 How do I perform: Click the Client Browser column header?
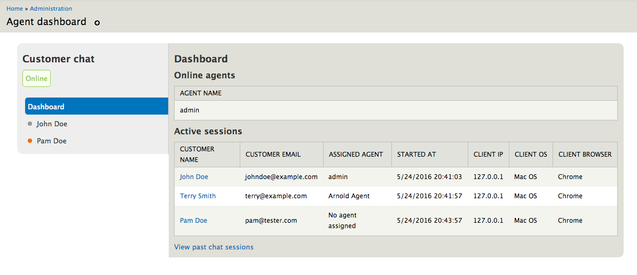coord(585,155)
